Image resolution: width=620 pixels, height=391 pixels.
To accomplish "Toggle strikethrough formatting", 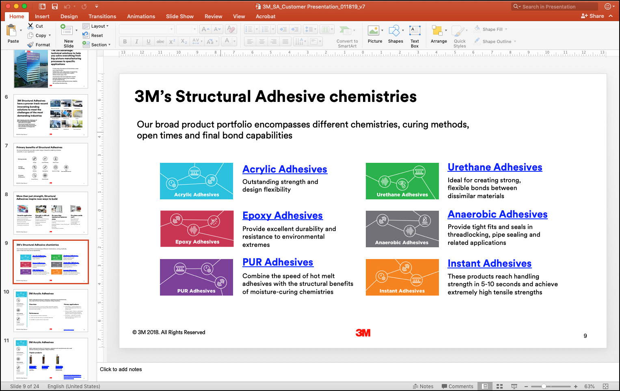I will coord(160,41).
